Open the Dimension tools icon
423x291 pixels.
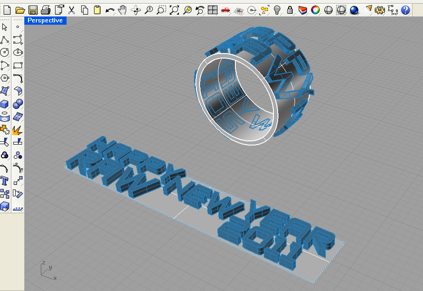coord(393,10)
